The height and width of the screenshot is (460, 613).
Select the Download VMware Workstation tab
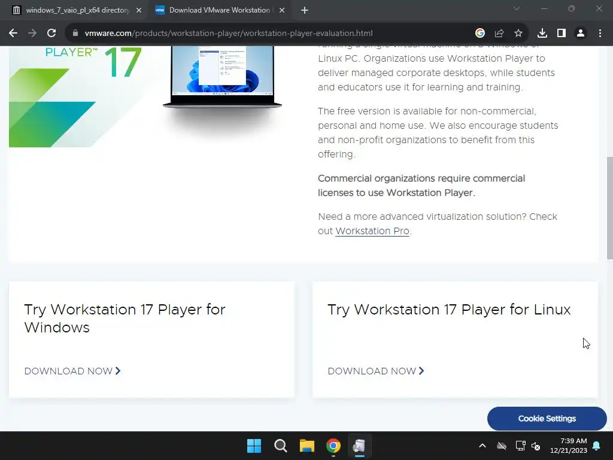click(x=219, y=10)
